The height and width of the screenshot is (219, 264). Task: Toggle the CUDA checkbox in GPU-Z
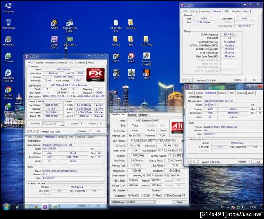point(142,195)
